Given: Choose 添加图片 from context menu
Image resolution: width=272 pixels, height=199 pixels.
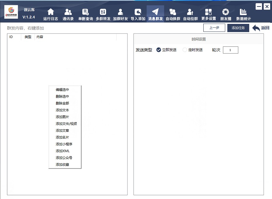Looking at the screenshot, I should click(x=63, y=117).
